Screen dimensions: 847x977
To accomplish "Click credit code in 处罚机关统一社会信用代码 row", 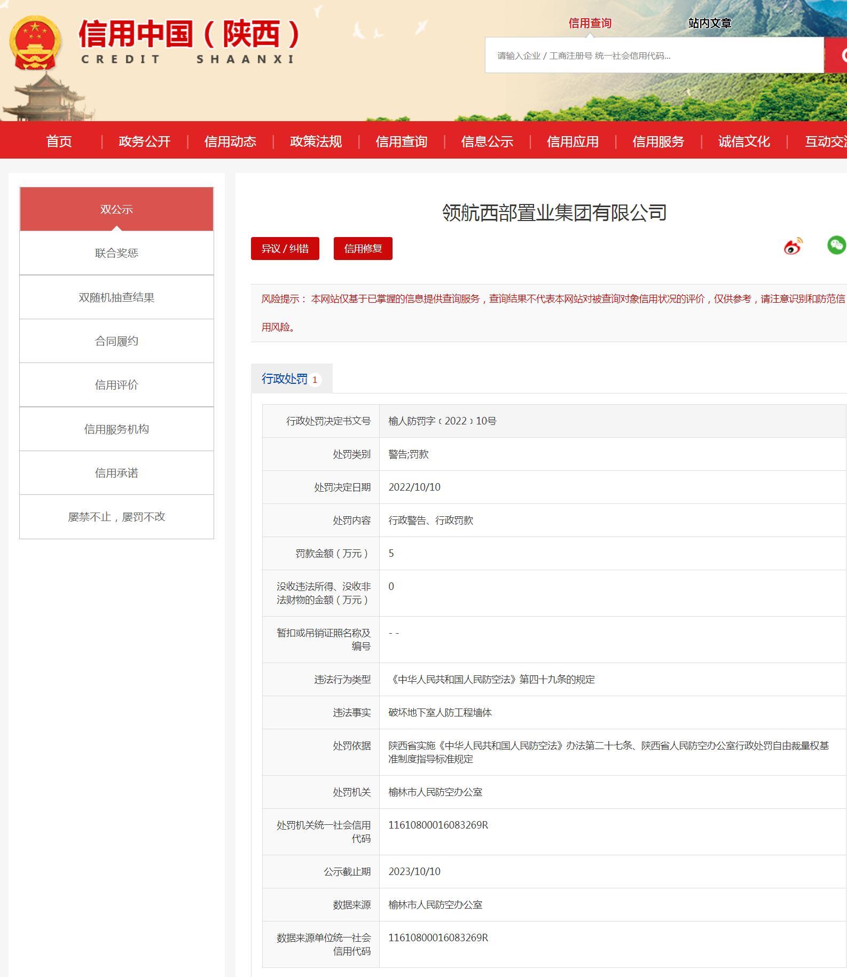I will (x=438, y=825).
